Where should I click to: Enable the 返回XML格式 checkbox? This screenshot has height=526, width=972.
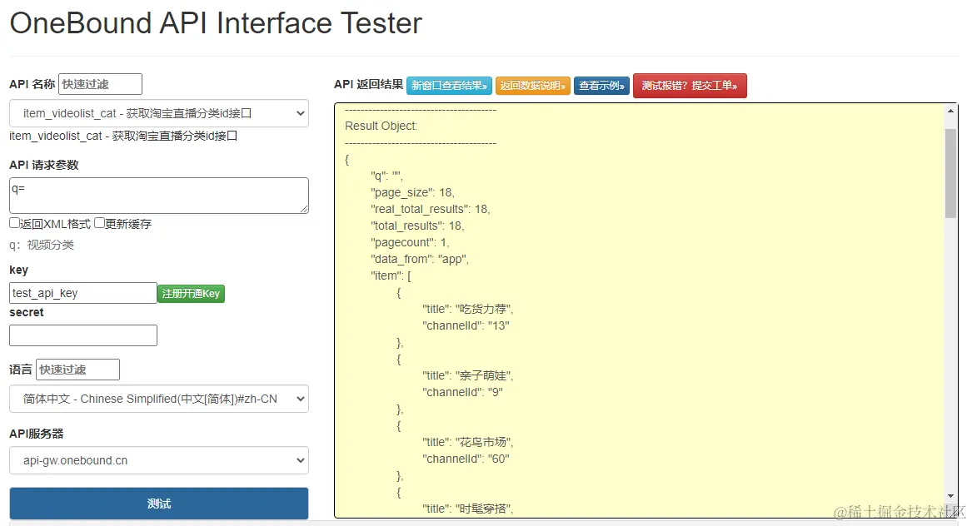15,223
